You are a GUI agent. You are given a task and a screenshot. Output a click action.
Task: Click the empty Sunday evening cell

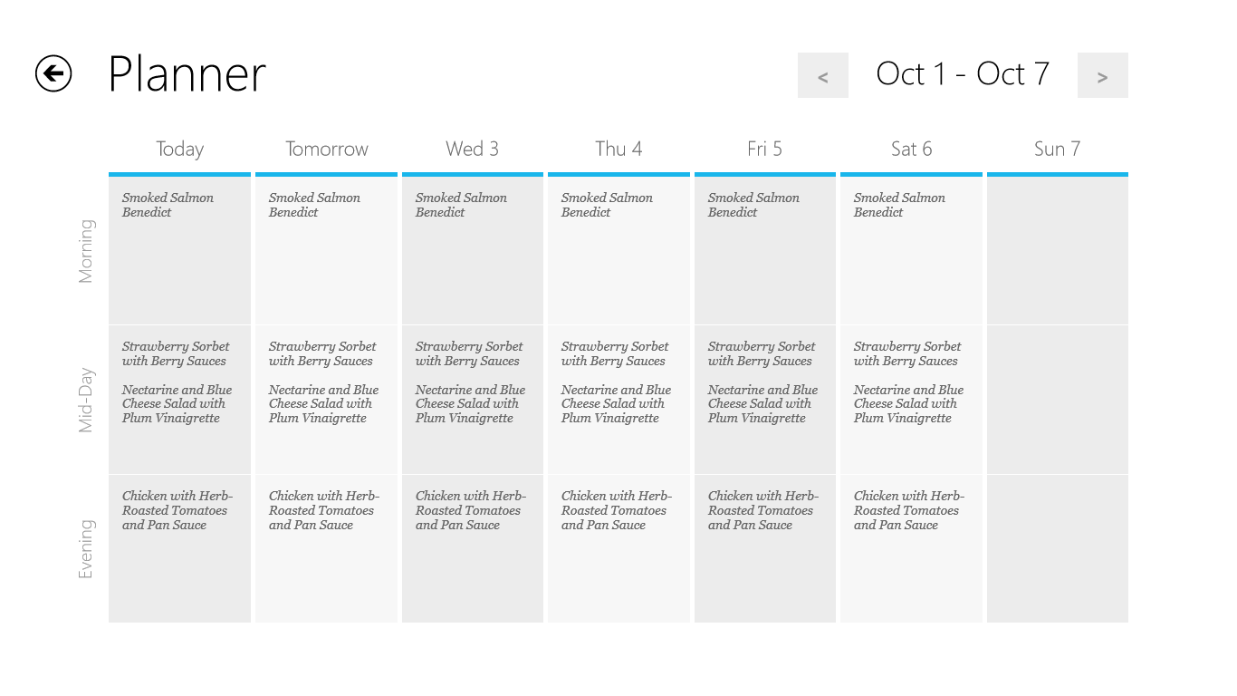[x=1057, y=548]
